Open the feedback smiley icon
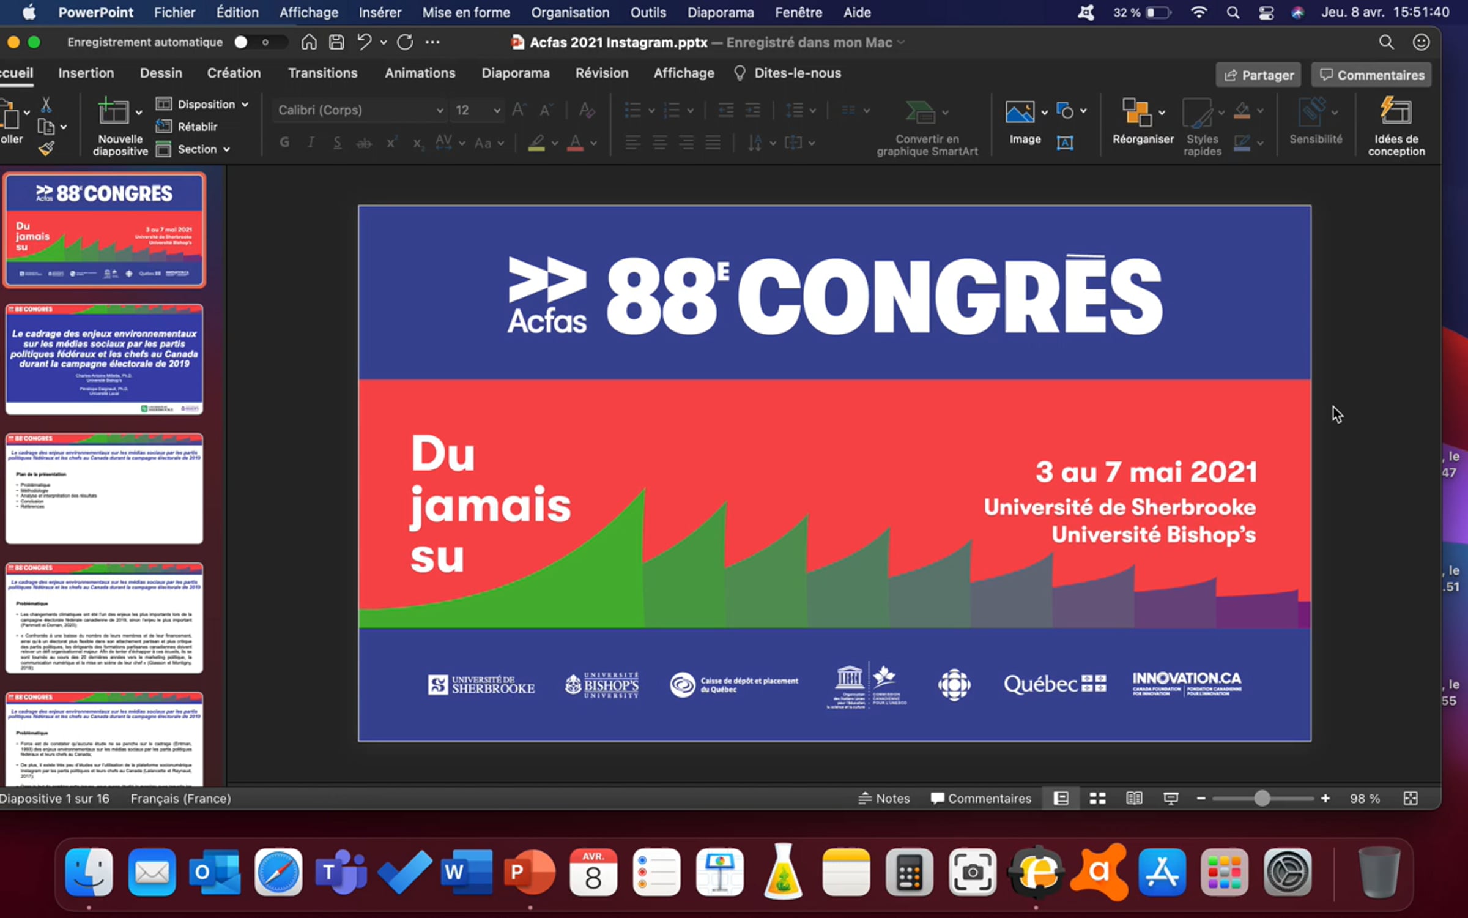 tap(1421, 42)
